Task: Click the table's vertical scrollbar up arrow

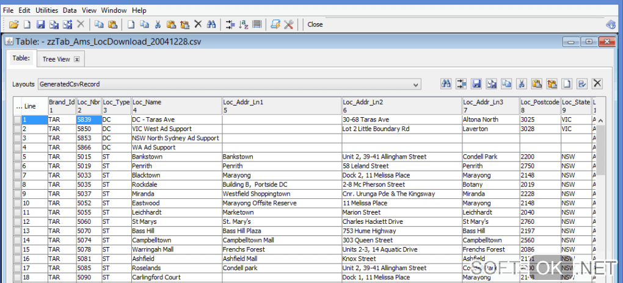Action: coord(600,120)
